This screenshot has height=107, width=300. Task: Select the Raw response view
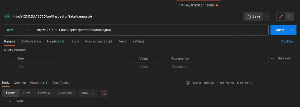27,93
